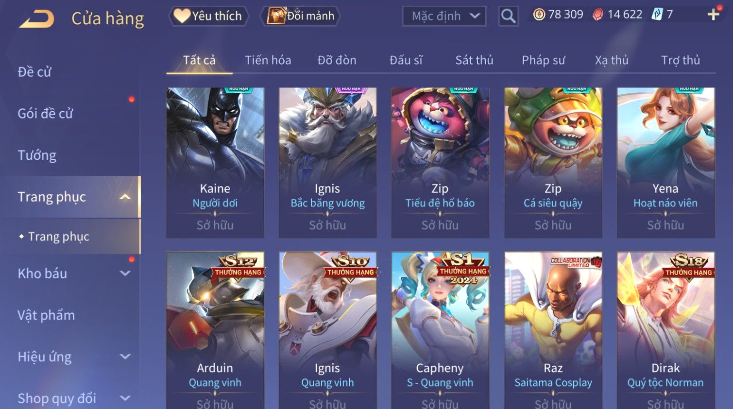Viewport: 733px width, 409px height.
Task: Click the gold coin balance icon
Action: (x=539, y=15)
